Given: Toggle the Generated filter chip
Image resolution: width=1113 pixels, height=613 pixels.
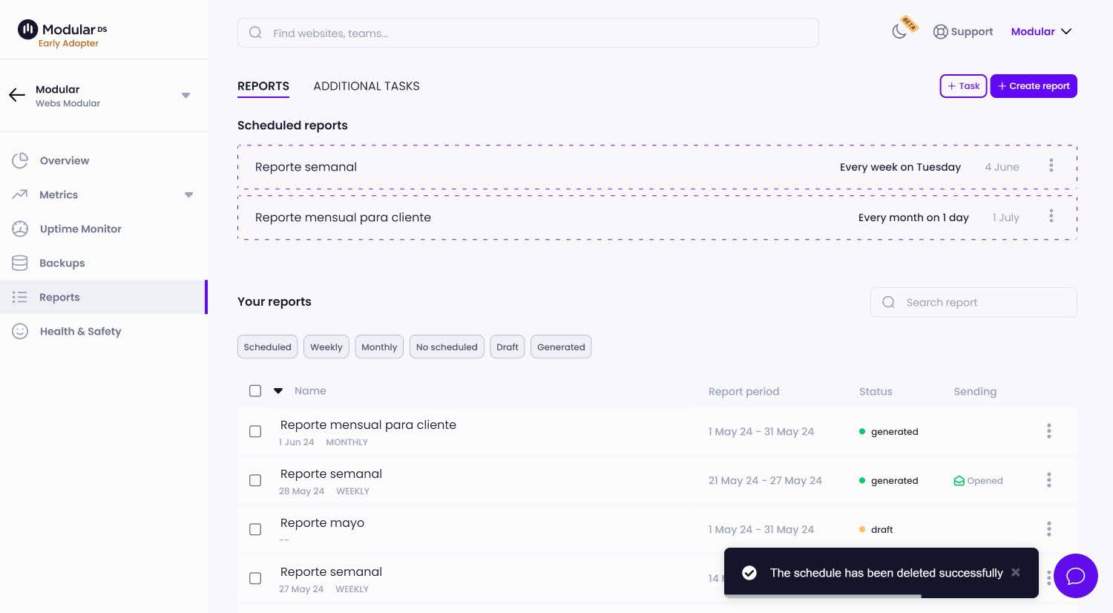Looking at the screenshot, I should tap(561, 347).
